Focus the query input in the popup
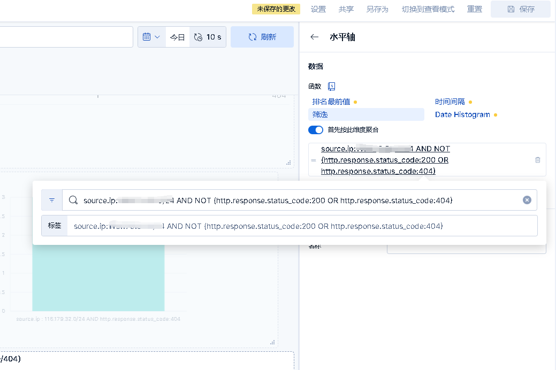The image size is (556, 370). pos(299,201)
